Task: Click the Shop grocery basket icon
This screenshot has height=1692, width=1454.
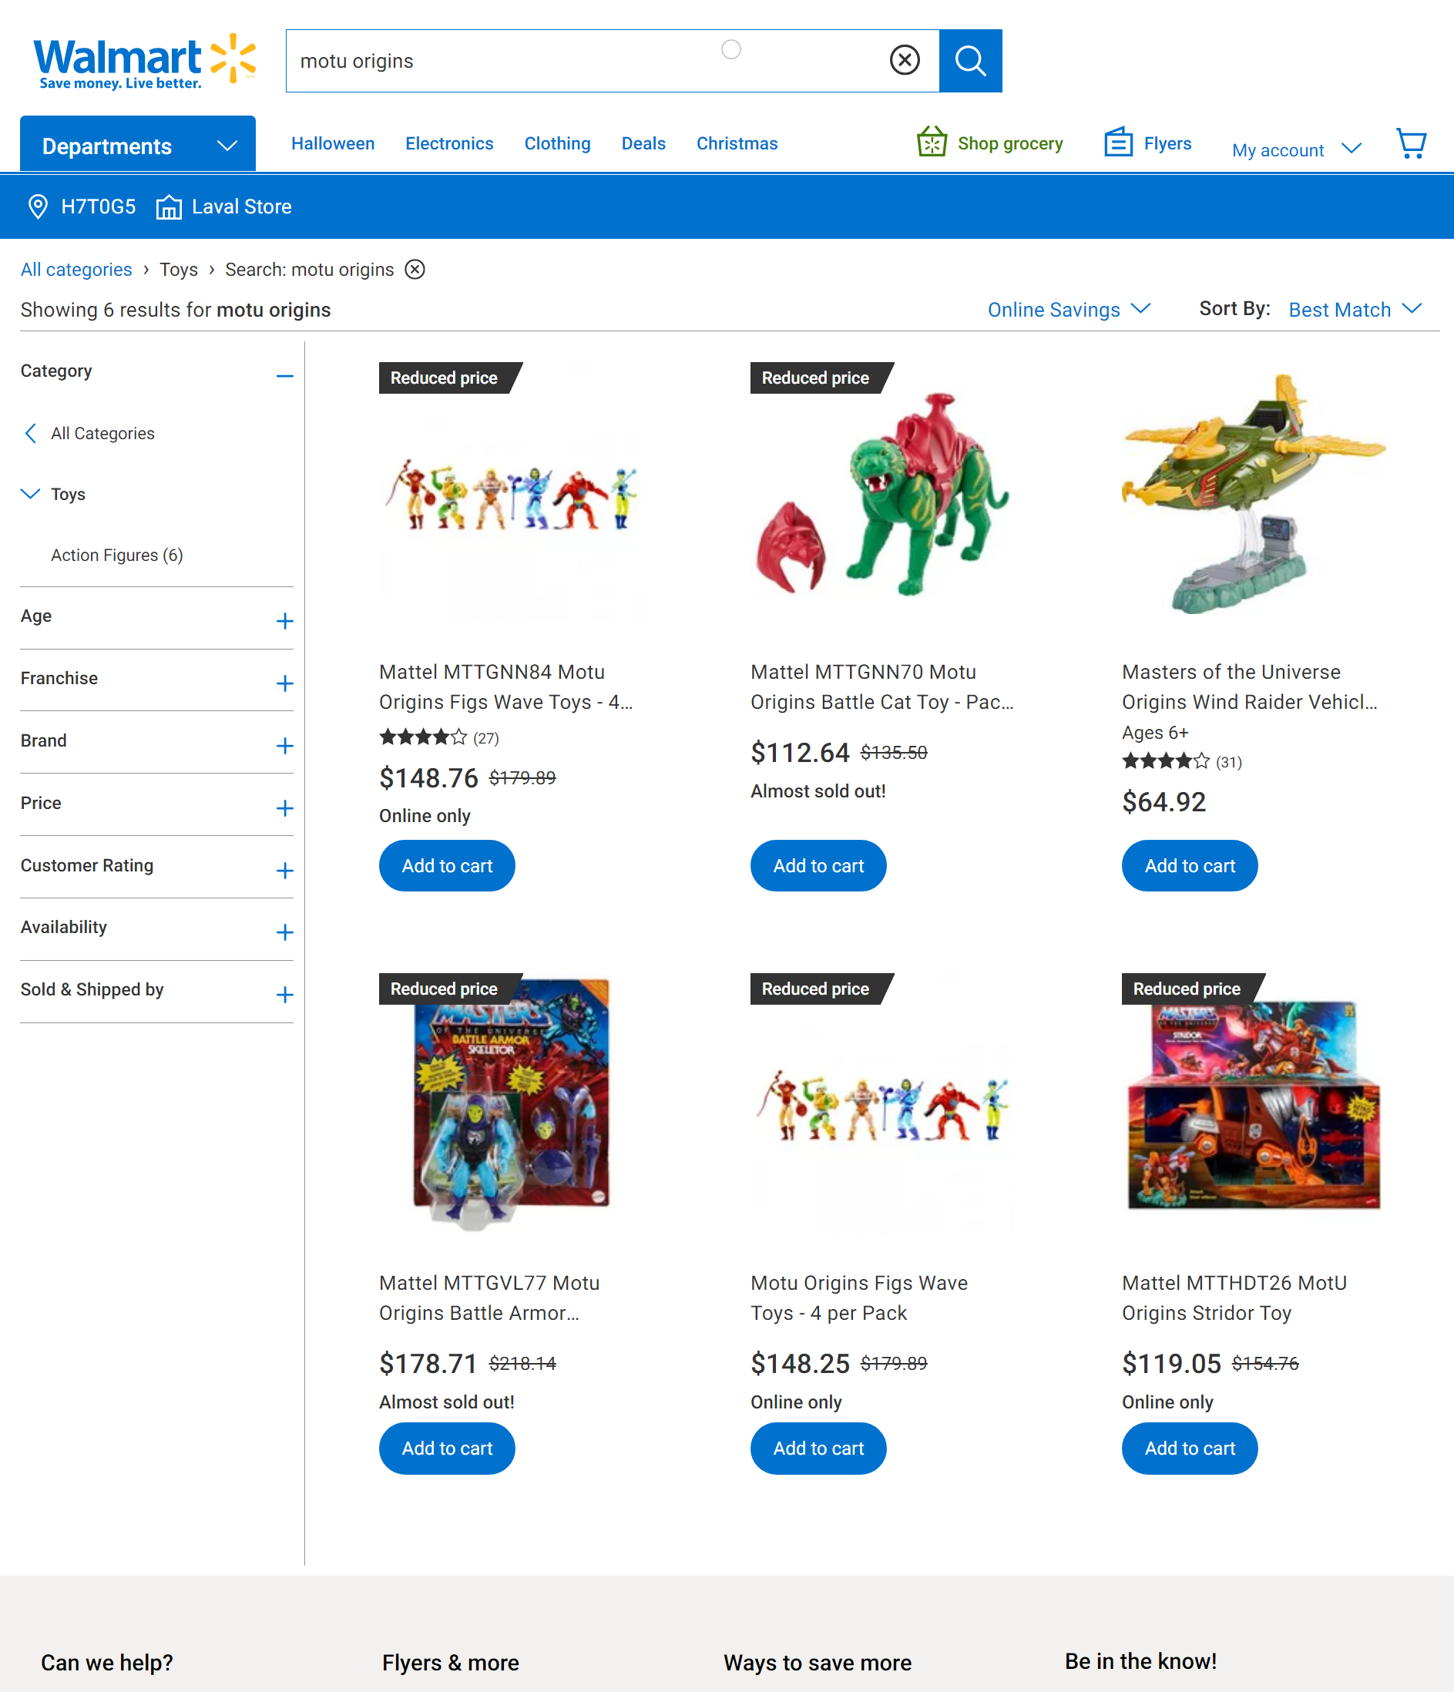Action: [932, 142]
